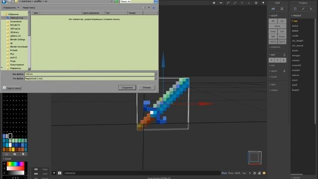Open the file type combo box
The width and height of the screenshot is (318, 179).
90,79
